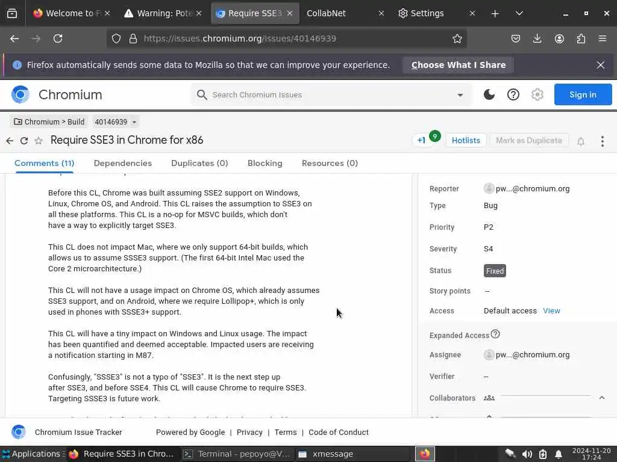This screenshot has height=462, width=617.
Task: Open the Privacy footer link
Action: [249, 432]
